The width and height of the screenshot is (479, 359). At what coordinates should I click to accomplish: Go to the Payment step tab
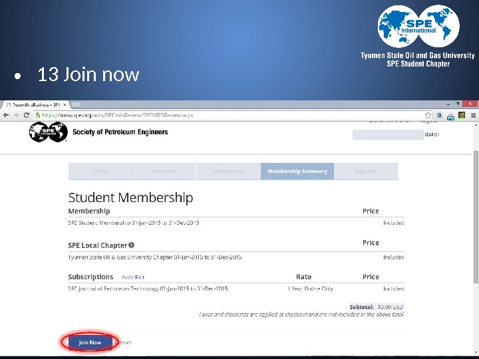click(x=366, y=172)
